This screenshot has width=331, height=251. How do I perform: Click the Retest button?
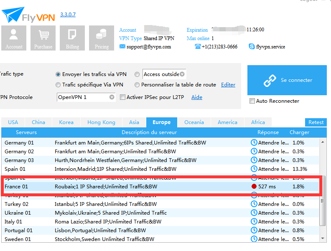(x=316, y=122)
